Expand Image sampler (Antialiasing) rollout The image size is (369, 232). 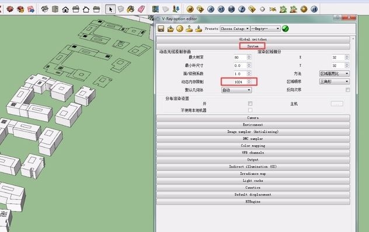pos(253,132)
